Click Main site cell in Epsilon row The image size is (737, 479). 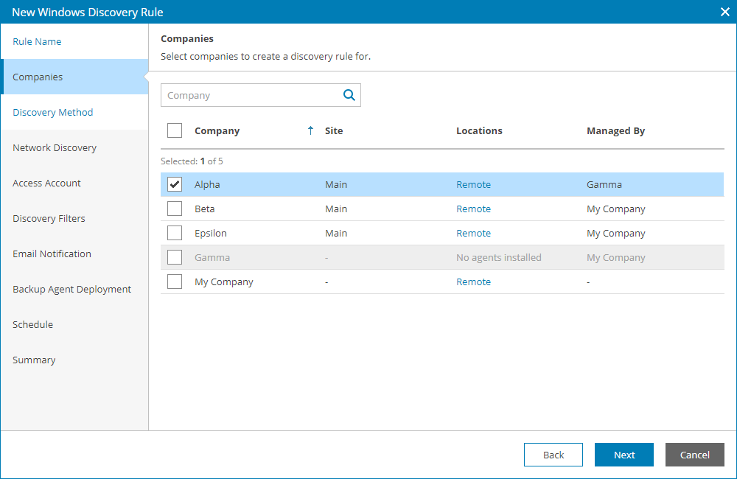[336, 233]
